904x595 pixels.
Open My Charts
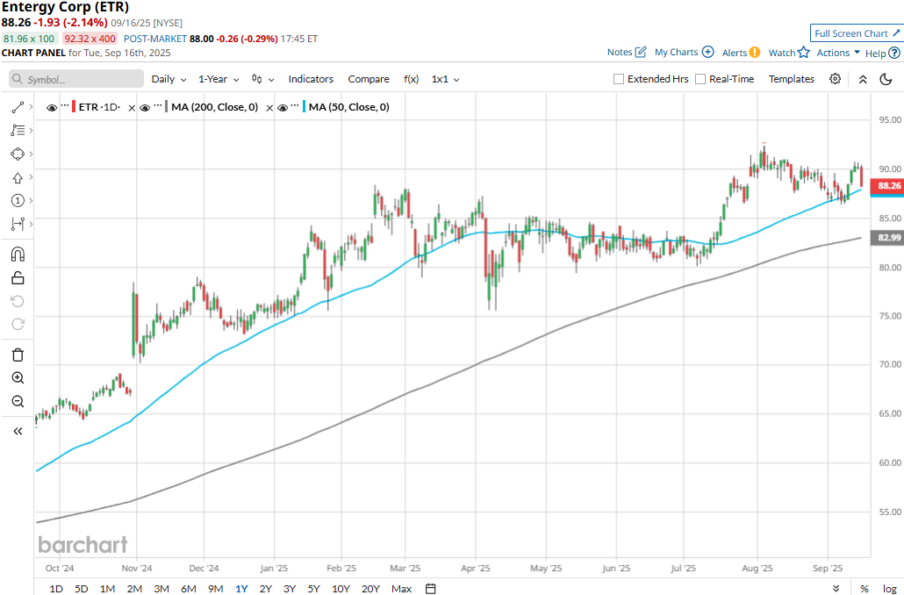685,52
